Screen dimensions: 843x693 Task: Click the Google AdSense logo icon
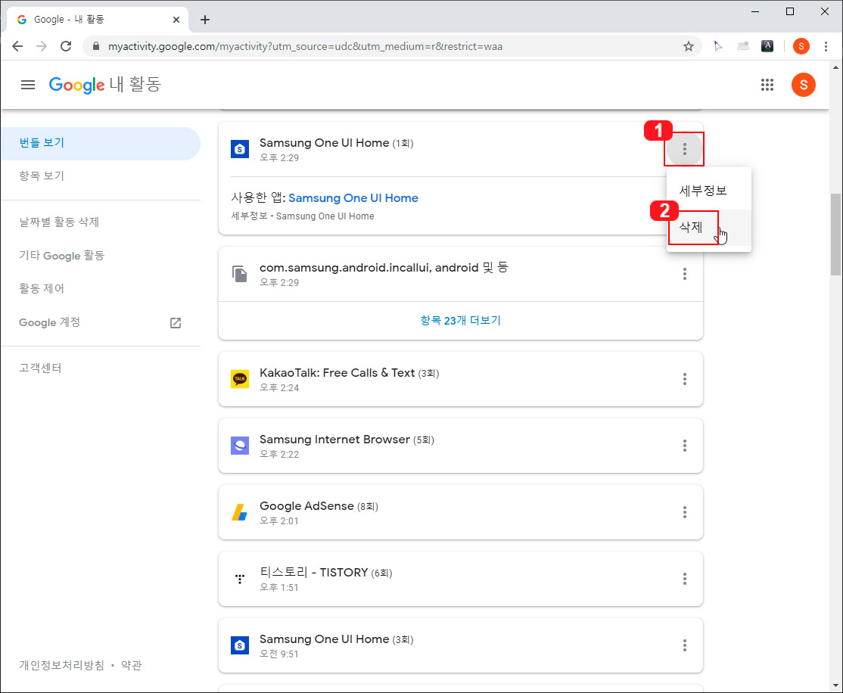[x=240, y=512]
